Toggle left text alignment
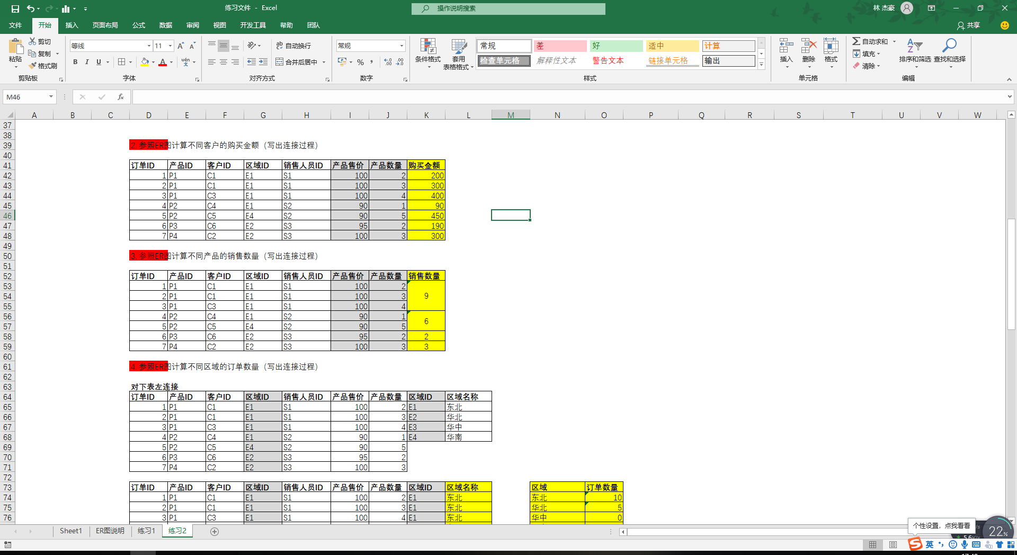Screen dimensions: 1017x555 coord(212,62)
